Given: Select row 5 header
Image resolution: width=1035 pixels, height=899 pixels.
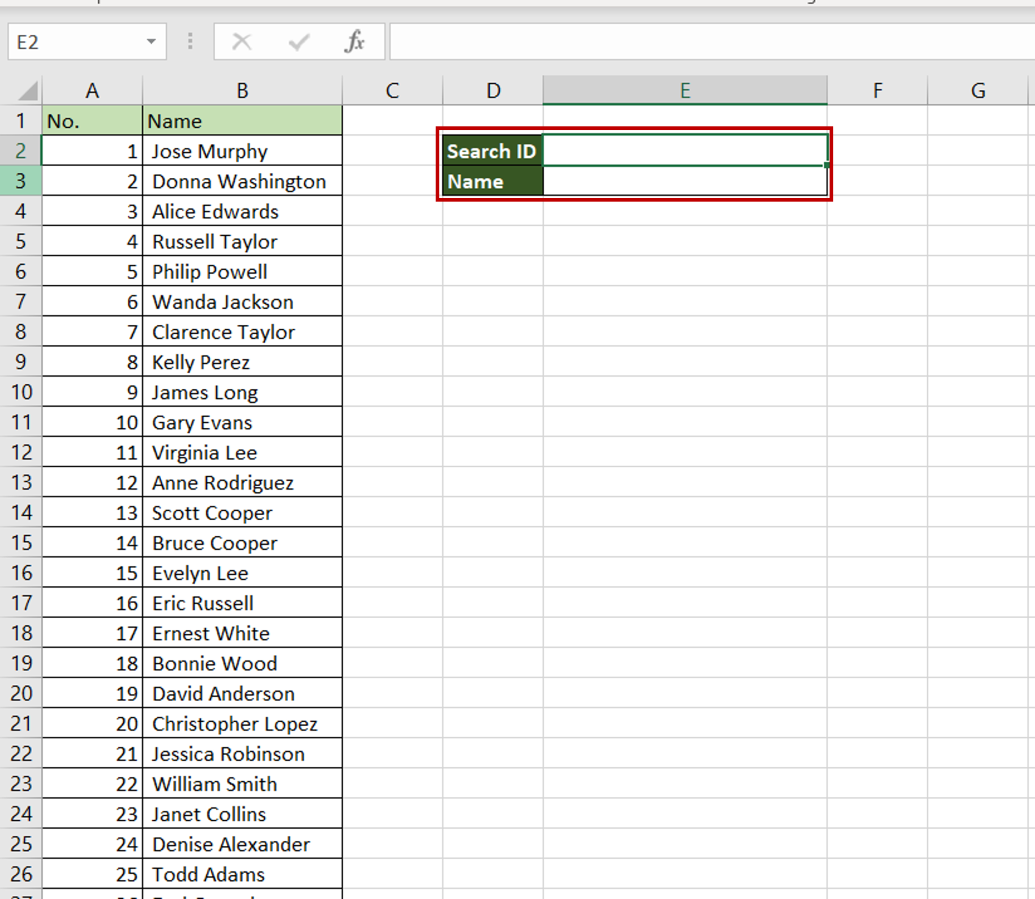Looking at the screenshot, I should pos(21,241).
